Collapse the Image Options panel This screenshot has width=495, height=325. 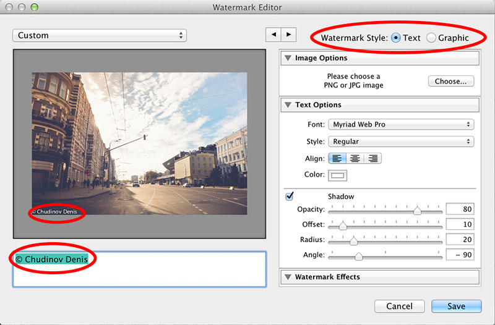[x=288, y=58]
